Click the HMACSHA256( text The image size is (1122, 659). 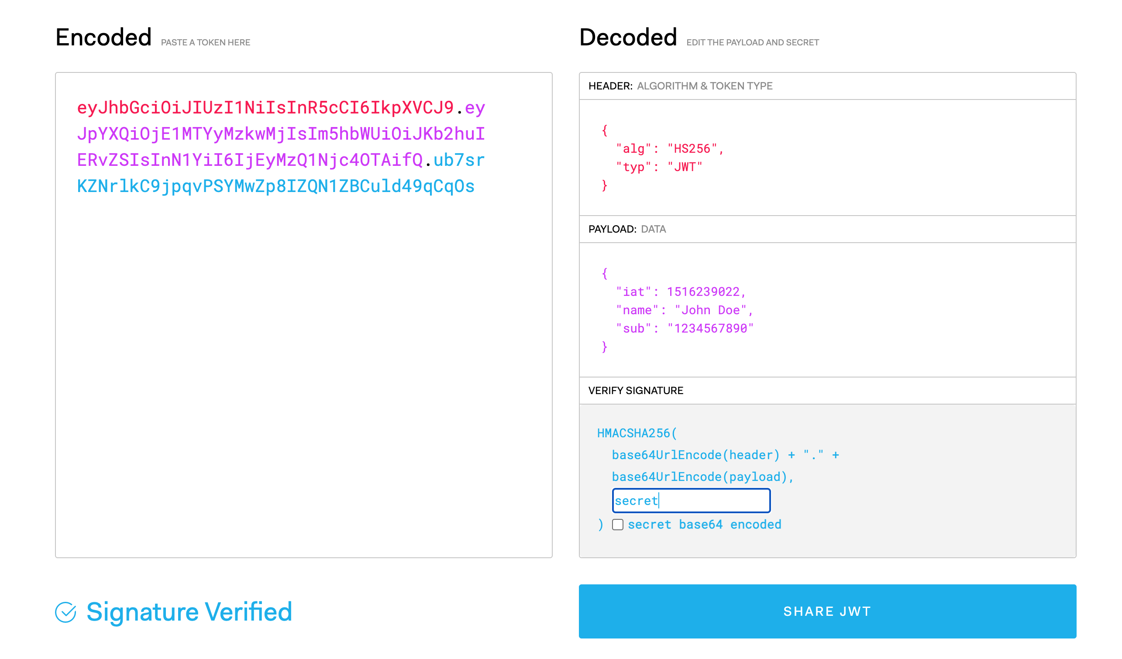[637, 433]
